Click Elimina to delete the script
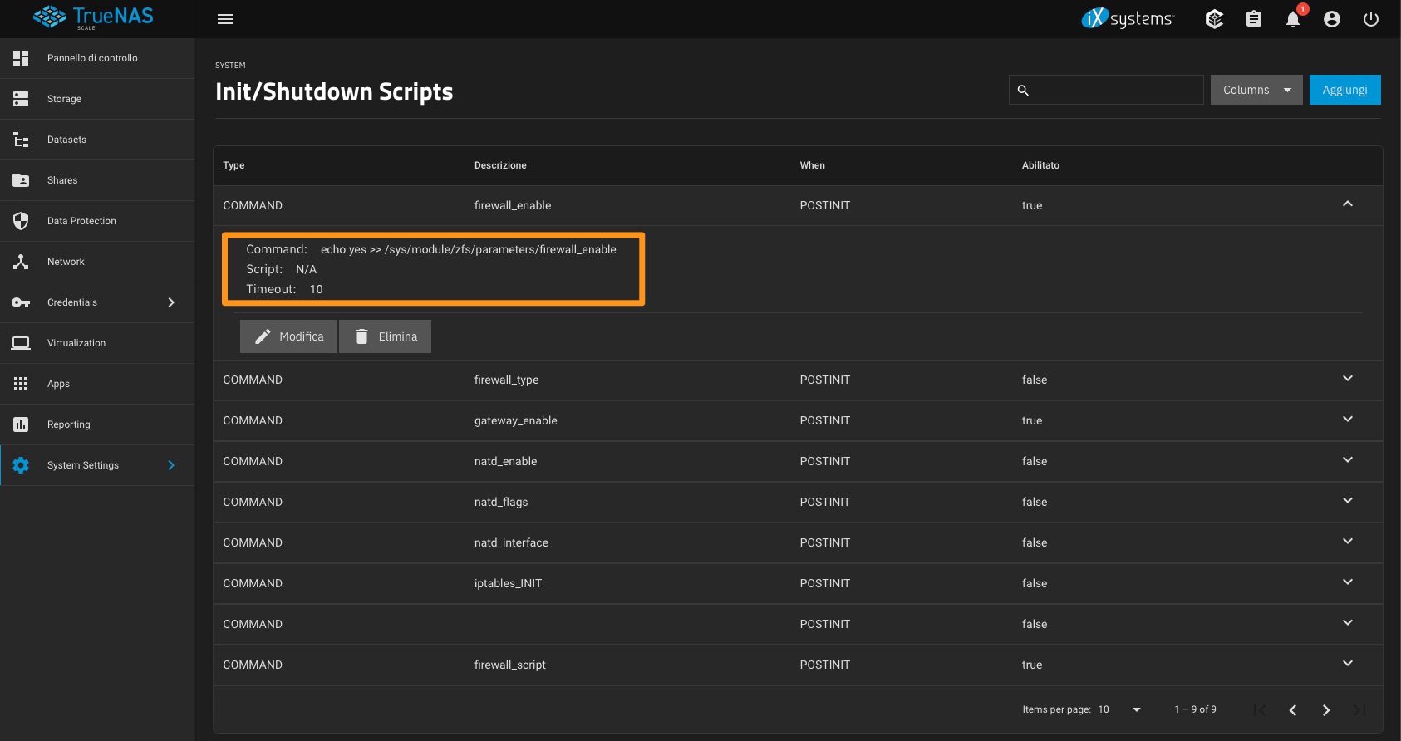Image resolution: width=1401 pixels, height=741 pixels. point(386,336)
